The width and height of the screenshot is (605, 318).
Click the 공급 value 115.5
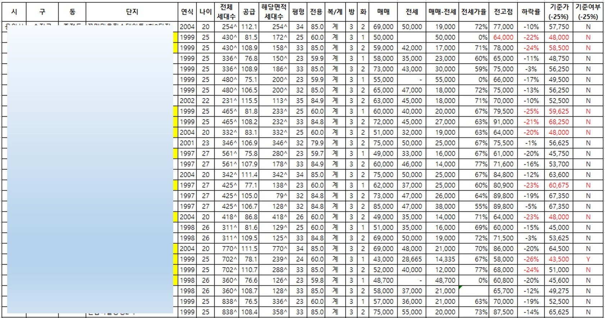point(249,100)
